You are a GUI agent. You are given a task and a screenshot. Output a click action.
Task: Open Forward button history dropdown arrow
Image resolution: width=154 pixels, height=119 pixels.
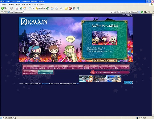point(14,8)
